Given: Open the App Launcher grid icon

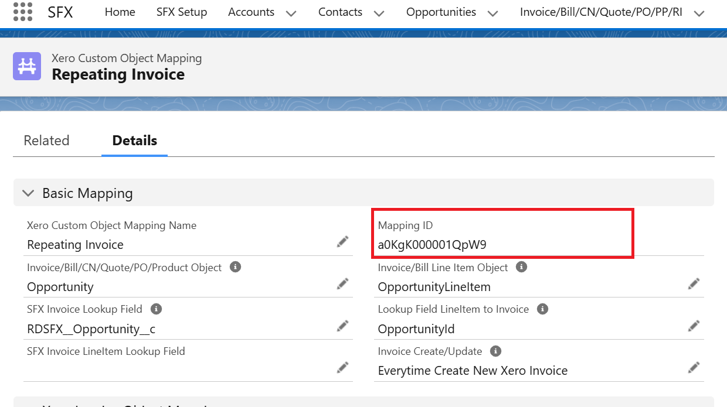Looking at the screenshot, I should [22, 12].
